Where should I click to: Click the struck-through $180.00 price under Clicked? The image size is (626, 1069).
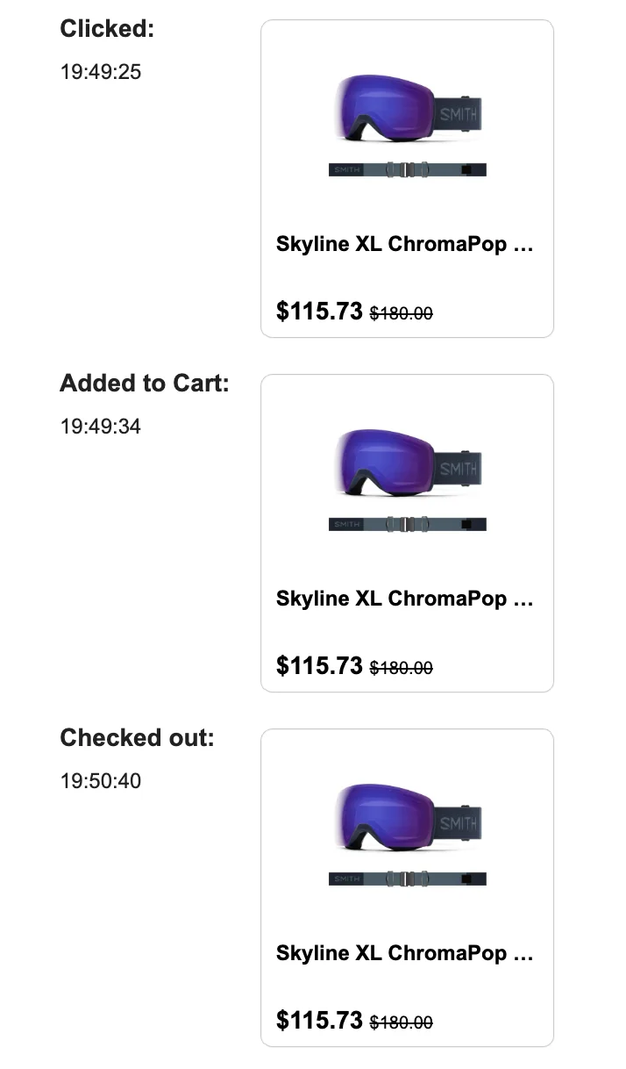(402, 313)
